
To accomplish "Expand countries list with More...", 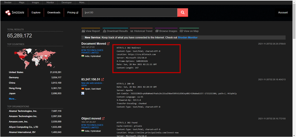I will pyautogui.click(x=13, y=99).
